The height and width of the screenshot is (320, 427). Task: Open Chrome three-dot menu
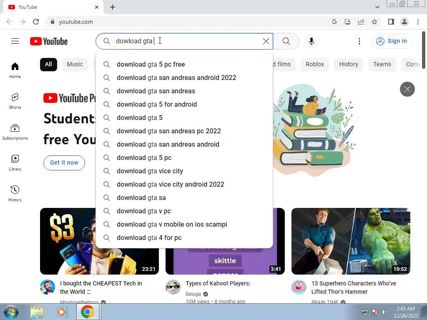click(x=418, y=22)
